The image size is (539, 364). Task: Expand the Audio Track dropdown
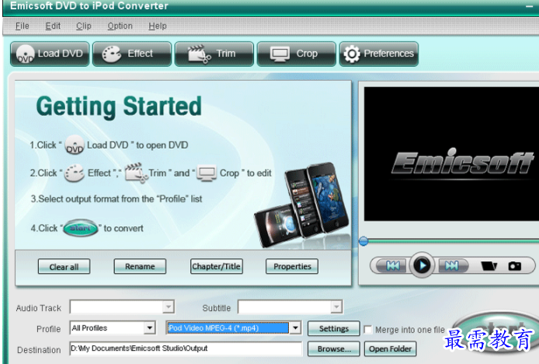(169, 306)
